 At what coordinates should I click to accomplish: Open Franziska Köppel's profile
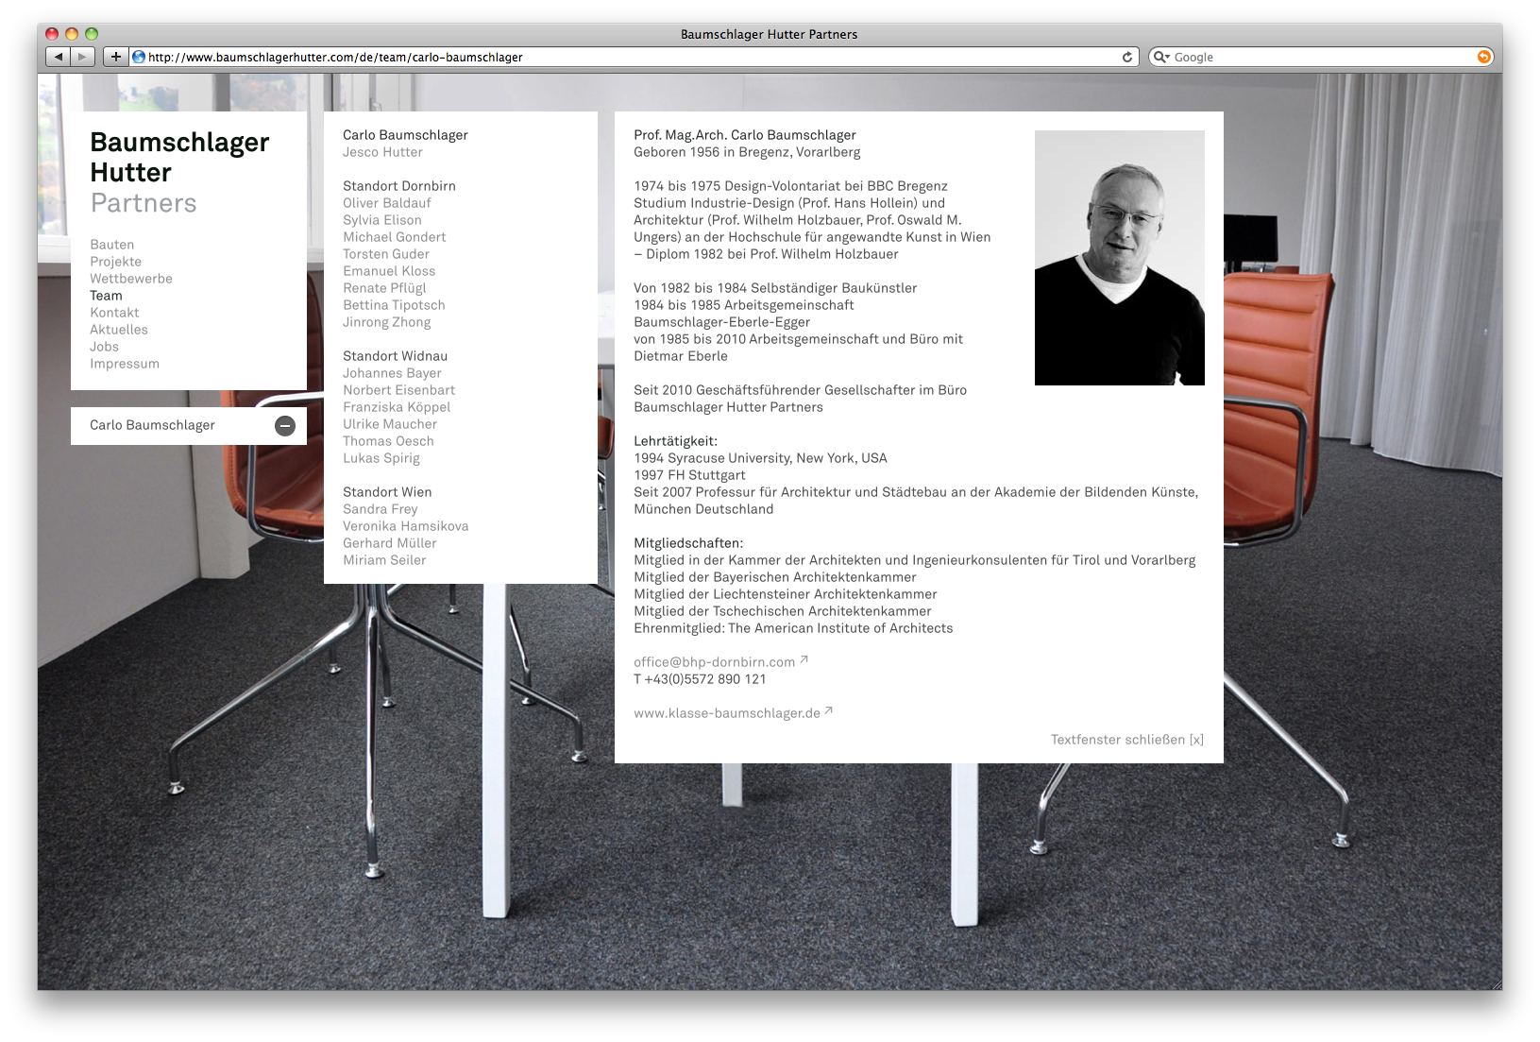[x=397, y=407]
